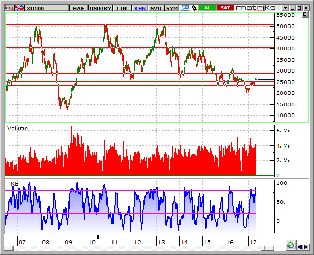The image size is (314, 255).
Task: Open the dropdown arrow next to matriks
Action: 285,8
